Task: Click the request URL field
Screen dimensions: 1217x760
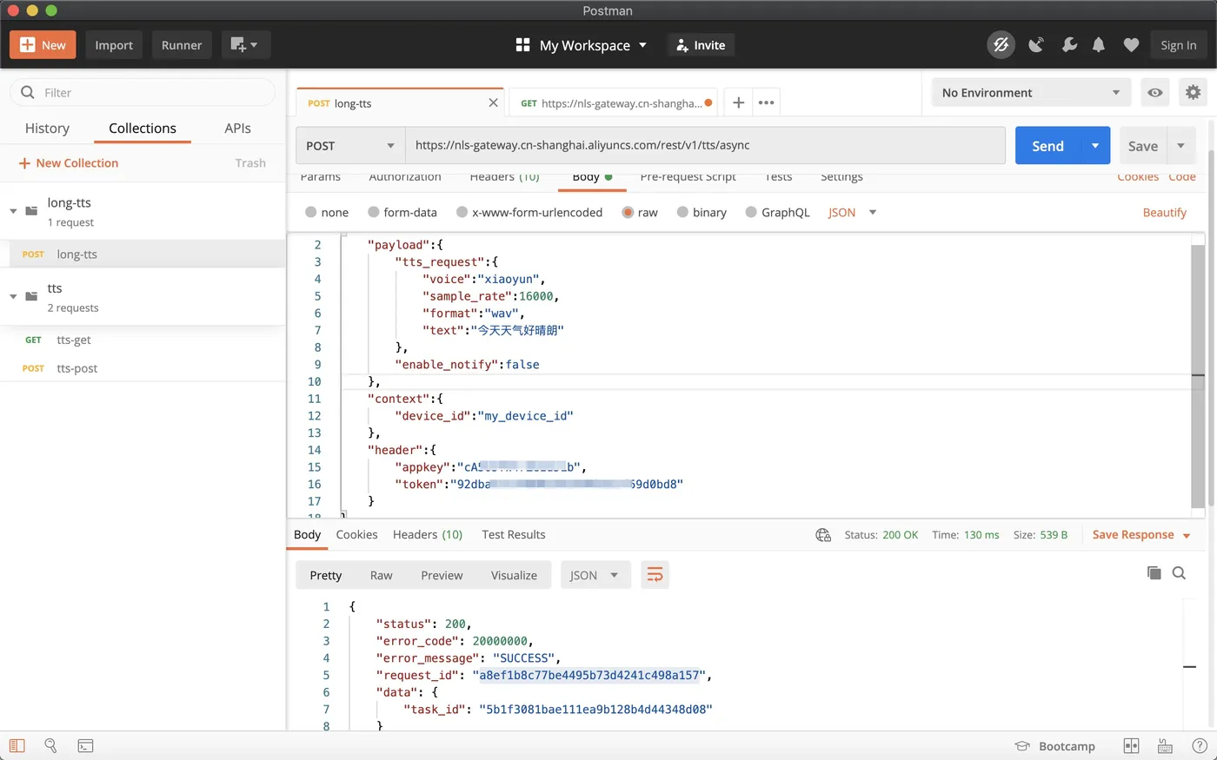Action: click(x=705, y=146)
